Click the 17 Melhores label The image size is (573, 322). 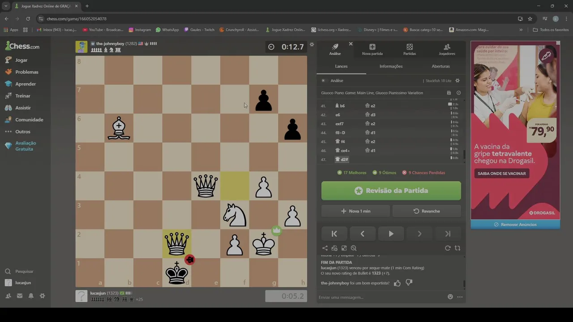pos(351,173)
